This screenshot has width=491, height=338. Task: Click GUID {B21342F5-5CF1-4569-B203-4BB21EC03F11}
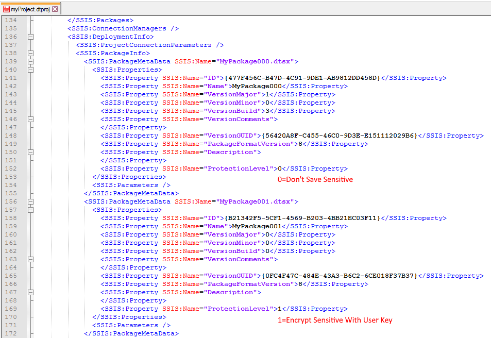coord(302,218)
